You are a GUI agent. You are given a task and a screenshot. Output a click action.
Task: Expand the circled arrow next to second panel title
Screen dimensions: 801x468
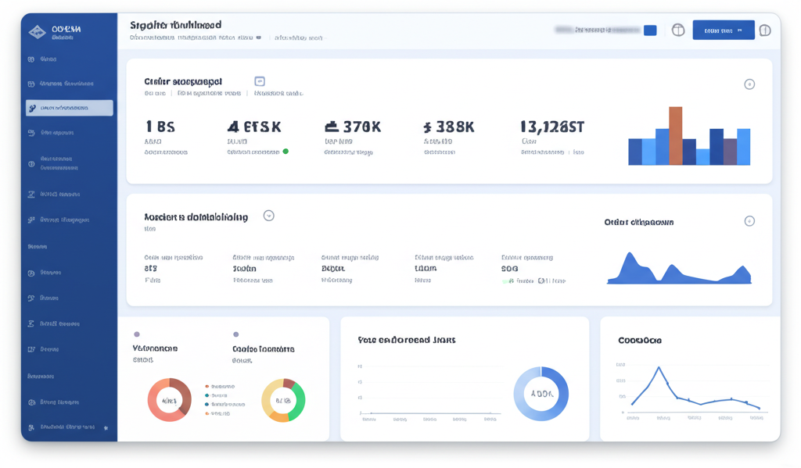[268, 216]
